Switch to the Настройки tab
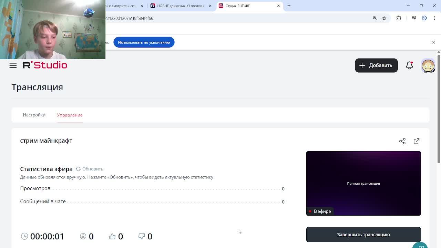441x248 pixels. (x=34, y=115)
